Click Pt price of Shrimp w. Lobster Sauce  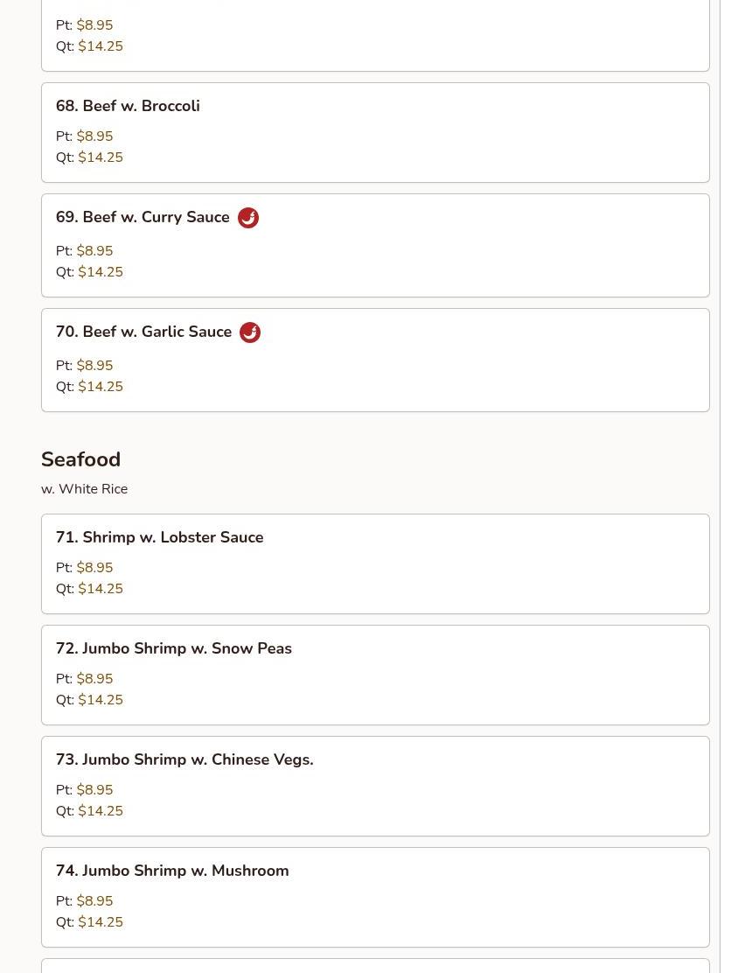coord(94,568)
